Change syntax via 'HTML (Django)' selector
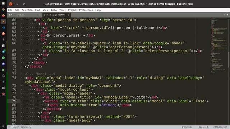 [220, 127]
